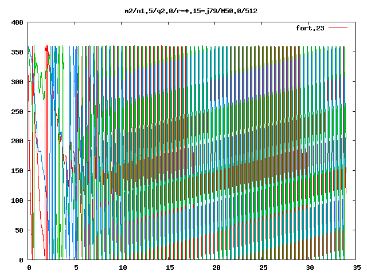Click the x-axis label 25
Screen dimensions: 367x275
point(263,268)
